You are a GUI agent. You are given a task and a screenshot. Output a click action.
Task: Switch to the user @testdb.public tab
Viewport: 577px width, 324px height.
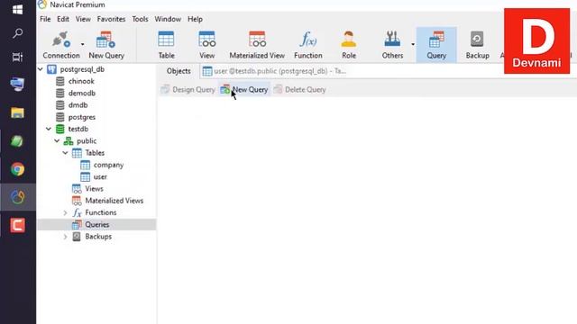click(274, 71)
